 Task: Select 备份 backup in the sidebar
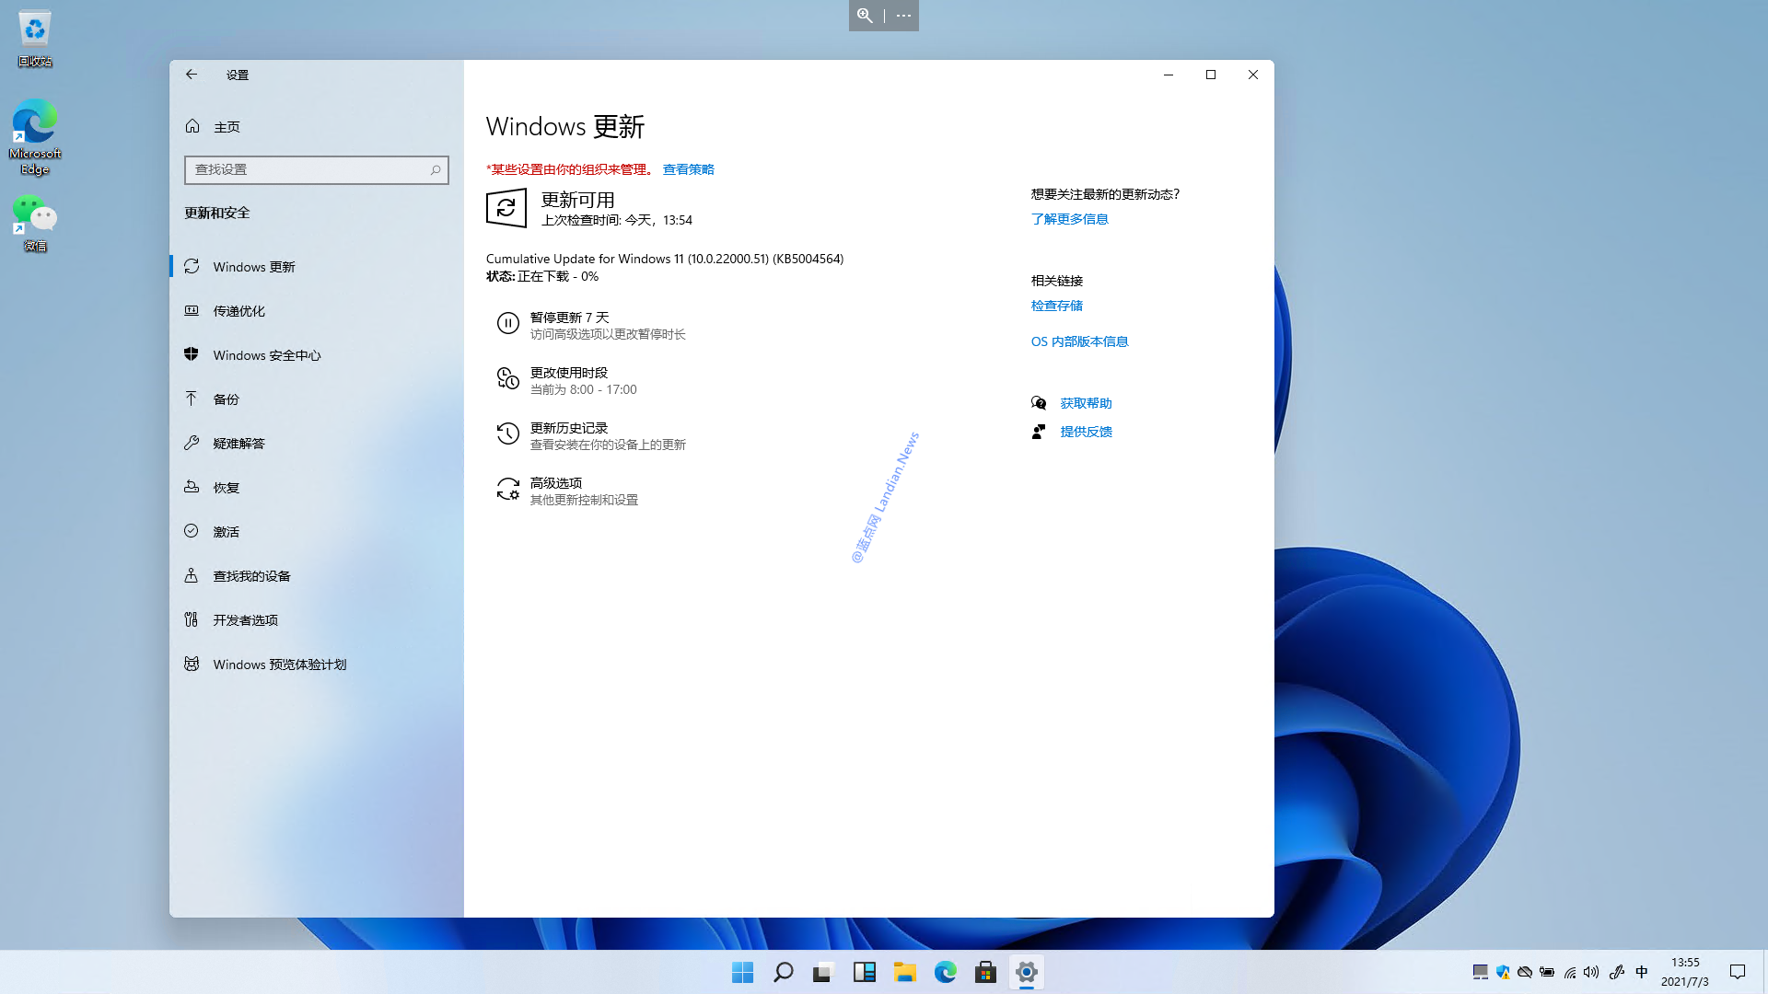317,399
